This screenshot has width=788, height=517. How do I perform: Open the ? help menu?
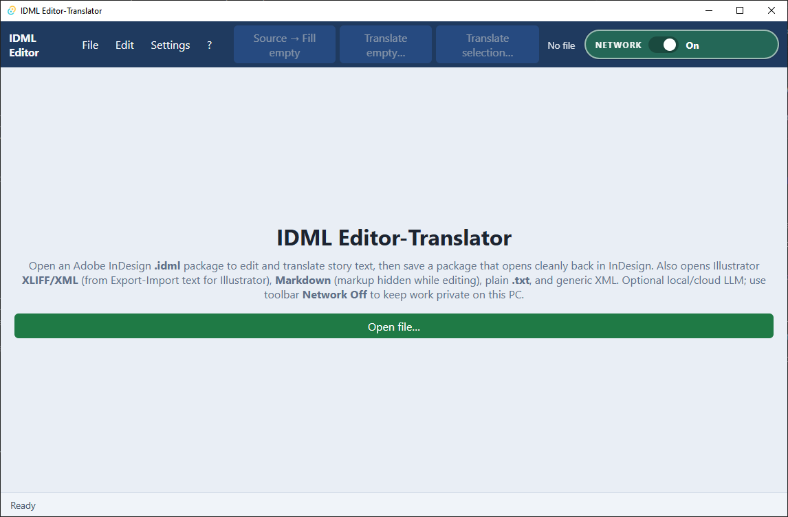[x=210, y=45]
